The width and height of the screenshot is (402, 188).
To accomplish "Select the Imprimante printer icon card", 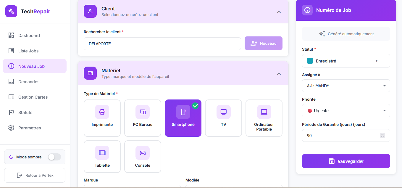I will 102,112.
